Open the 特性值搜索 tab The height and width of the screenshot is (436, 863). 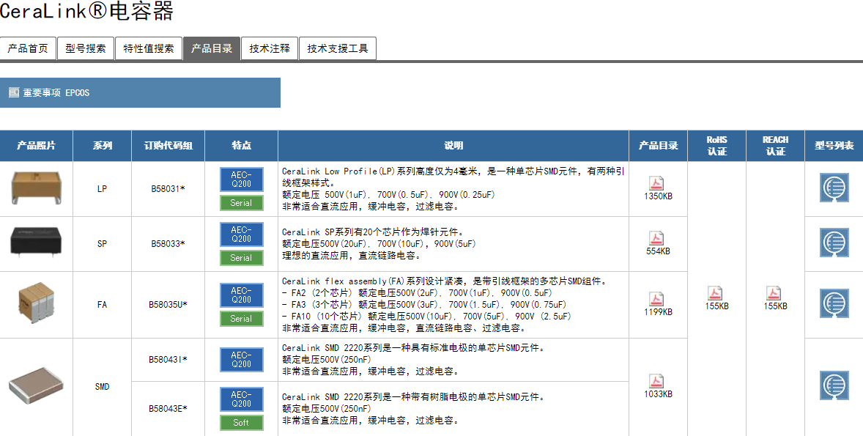pyautogui.click(x=149, y=49)
